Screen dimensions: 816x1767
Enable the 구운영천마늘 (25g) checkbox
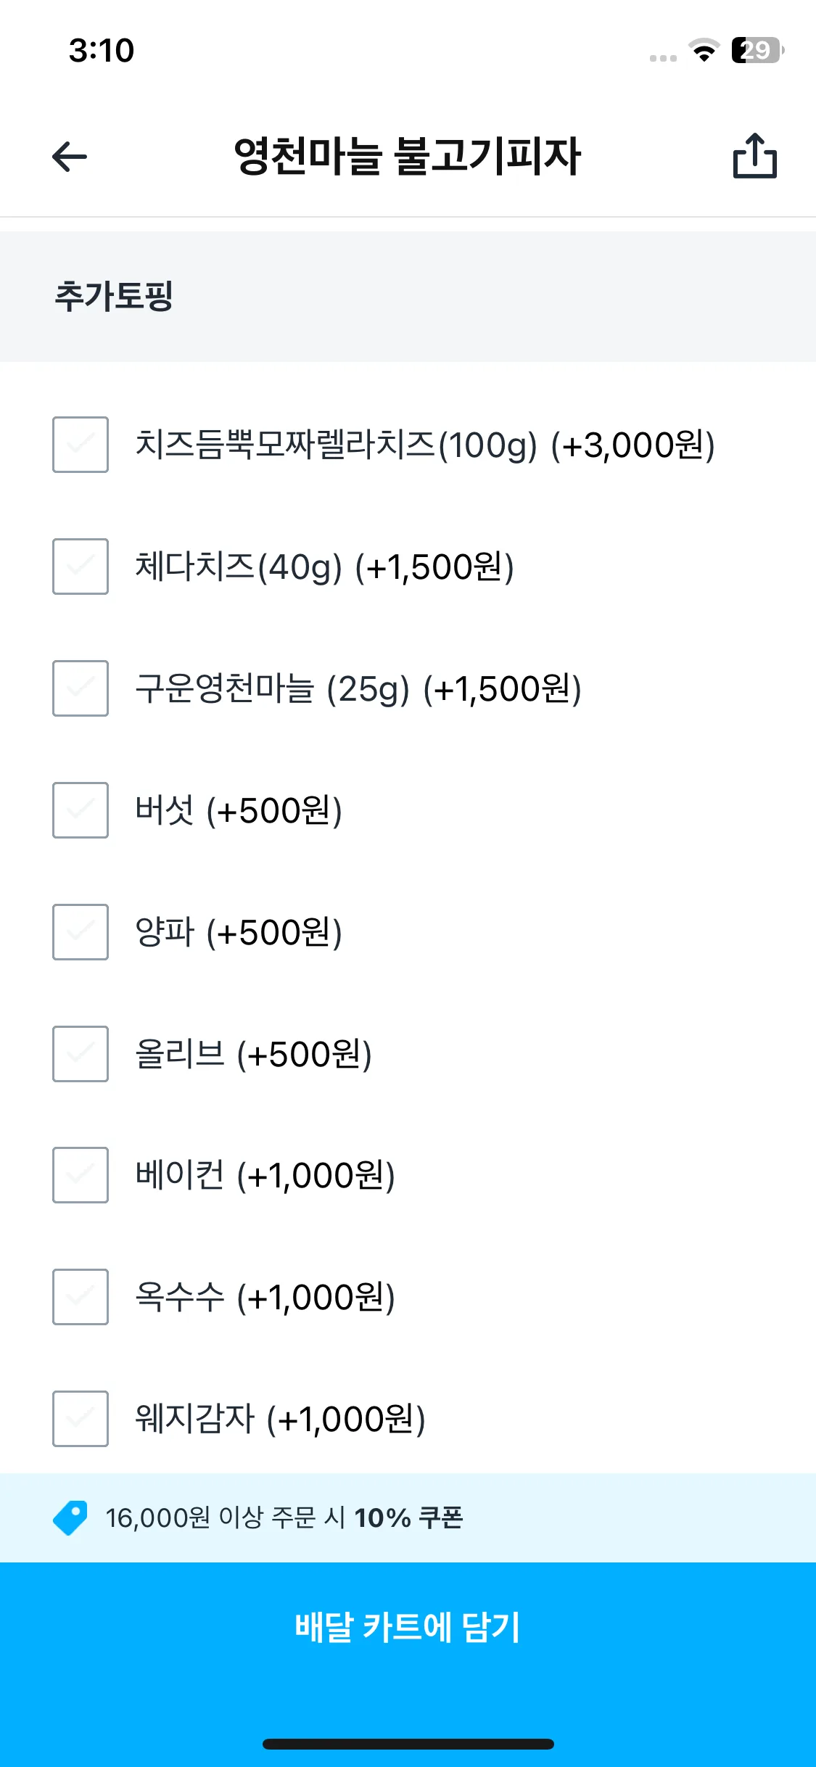point(81,688)
